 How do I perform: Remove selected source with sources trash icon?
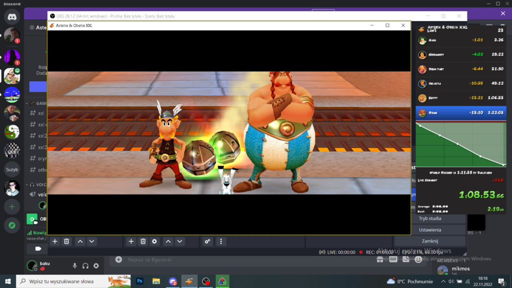click(x=143, y=241)
